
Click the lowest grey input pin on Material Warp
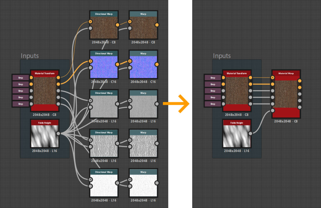tap(273, 110)
